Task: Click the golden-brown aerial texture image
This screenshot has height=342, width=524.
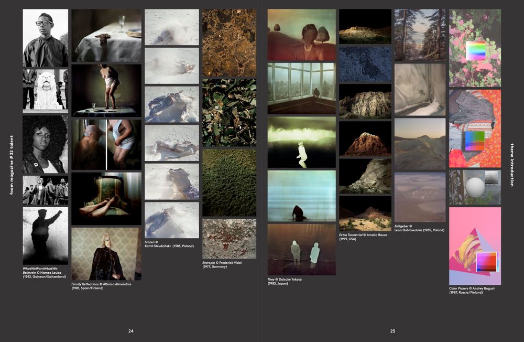Action: click(x=229, y=42)
